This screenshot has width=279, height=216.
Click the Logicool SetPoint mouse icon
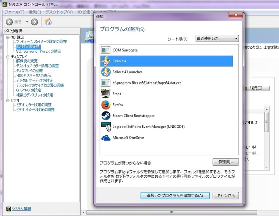point(106,127)
